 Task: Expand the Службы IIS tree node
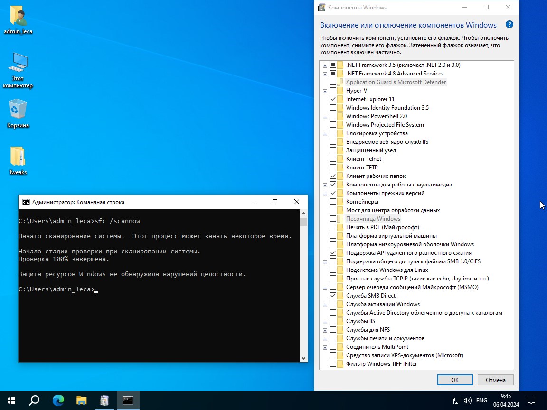tap(325, 322)
